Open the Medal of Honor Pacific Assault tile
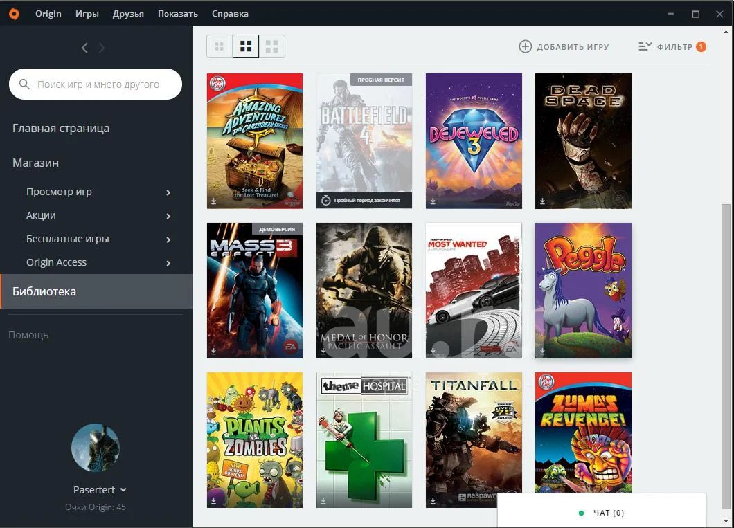This screenshot has width=734, height=528. (x=364, y=291)
